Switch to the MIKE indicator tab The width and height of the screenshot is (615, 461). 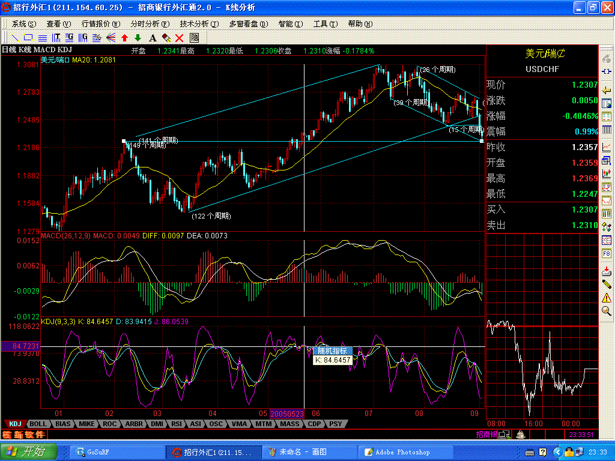86,424
